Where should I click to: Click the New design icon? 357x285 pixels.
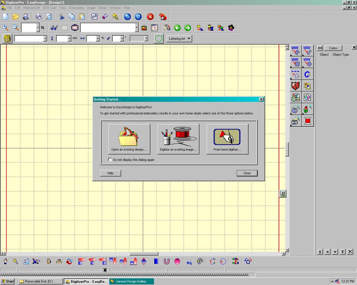[x=6, y=17]
